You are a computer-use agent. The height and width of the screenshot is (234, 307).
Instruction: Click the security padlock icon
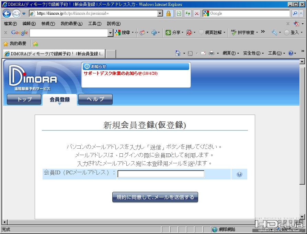168,13
